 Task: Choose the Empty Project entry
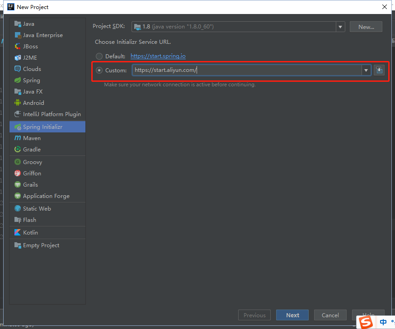pos(47,245)
